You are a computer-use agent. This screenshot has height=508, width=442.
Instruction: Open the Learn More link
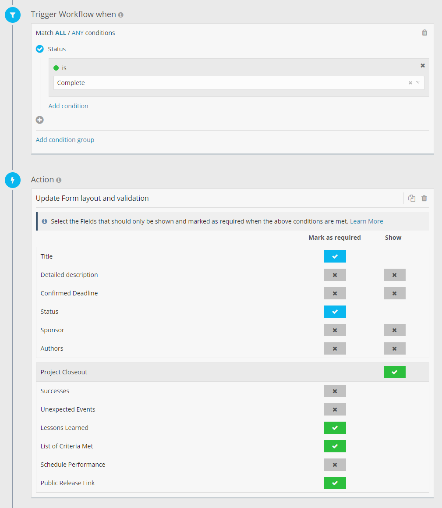coord(366,221)
